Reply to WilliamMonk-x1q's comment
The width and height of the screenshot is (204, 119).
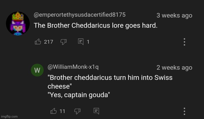(96, 111)
